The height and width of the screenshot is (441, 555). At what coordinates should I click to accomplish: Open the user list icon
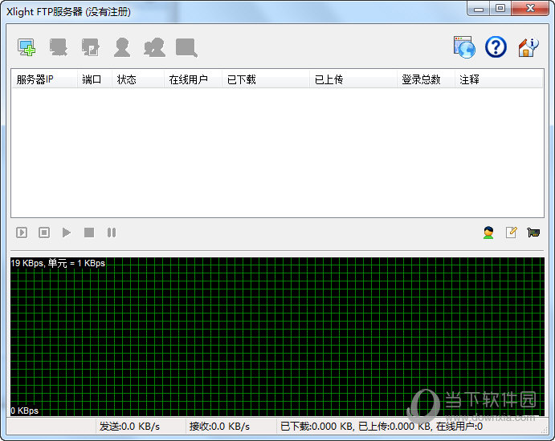[122, 47]
